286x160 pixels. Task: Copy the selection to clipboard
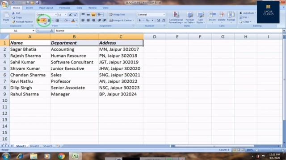17,17
